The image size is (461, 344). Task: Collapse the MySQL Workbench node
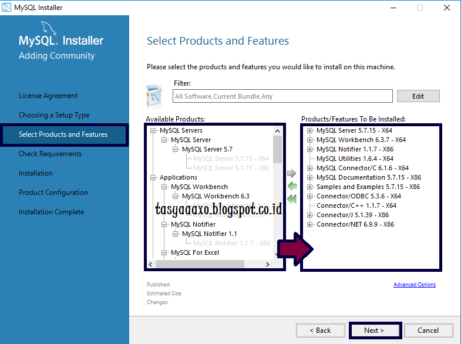pyautogui.click(x=164, y=187)
